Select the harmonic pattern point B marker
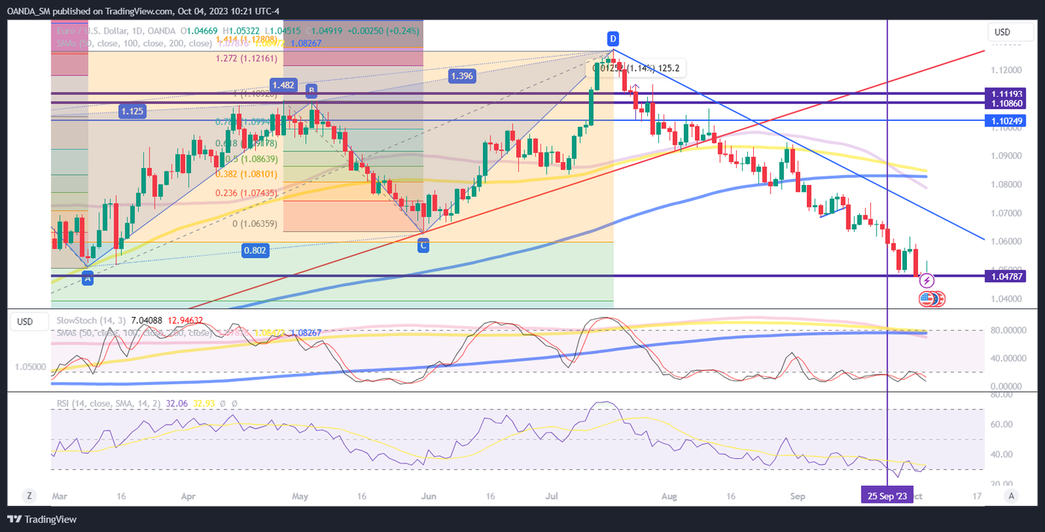This screenshot has height=532, width=1045. pyautogui.click(x=311, y=90)
